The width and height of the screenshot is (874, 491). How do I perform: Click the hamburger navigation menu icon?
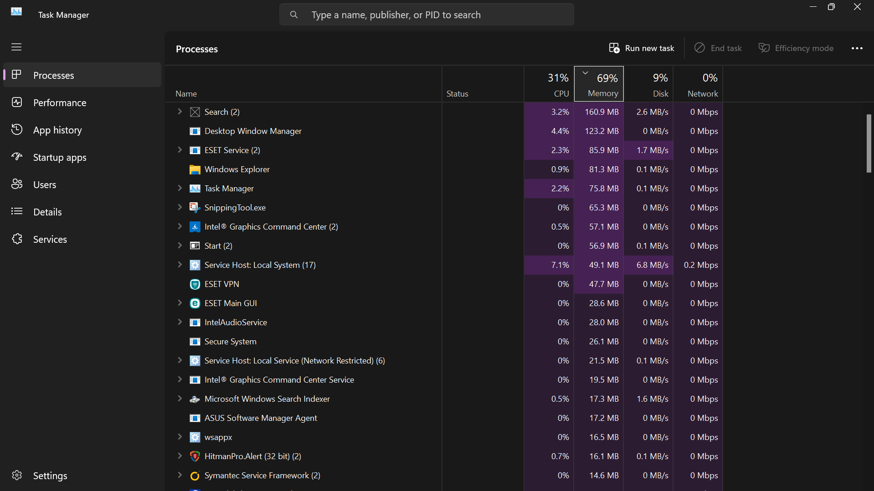[16, 47]
